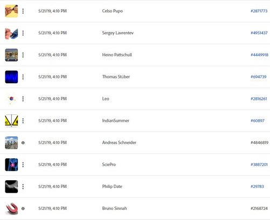Follow the #4449918 link
This screenshot has height=220, width=270.
pos(259,55)
